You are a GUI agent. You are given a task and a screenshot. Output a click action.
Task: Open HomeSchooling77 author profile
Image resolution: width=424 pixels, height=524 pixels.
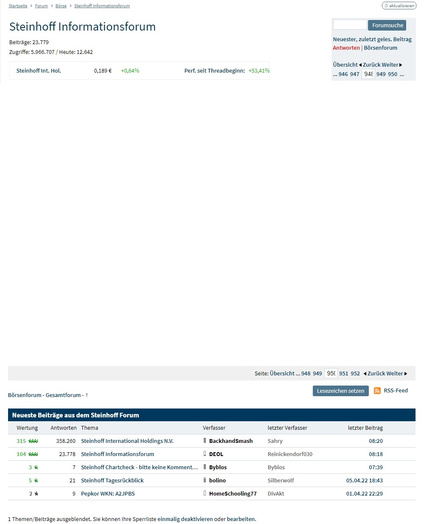(233, 494)
